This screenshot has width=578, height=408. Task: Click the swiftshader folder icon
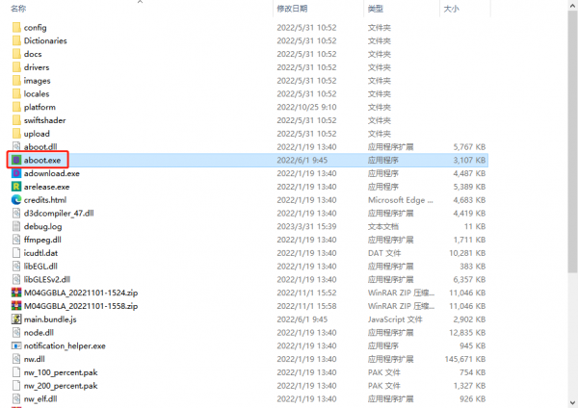(15, 120)
